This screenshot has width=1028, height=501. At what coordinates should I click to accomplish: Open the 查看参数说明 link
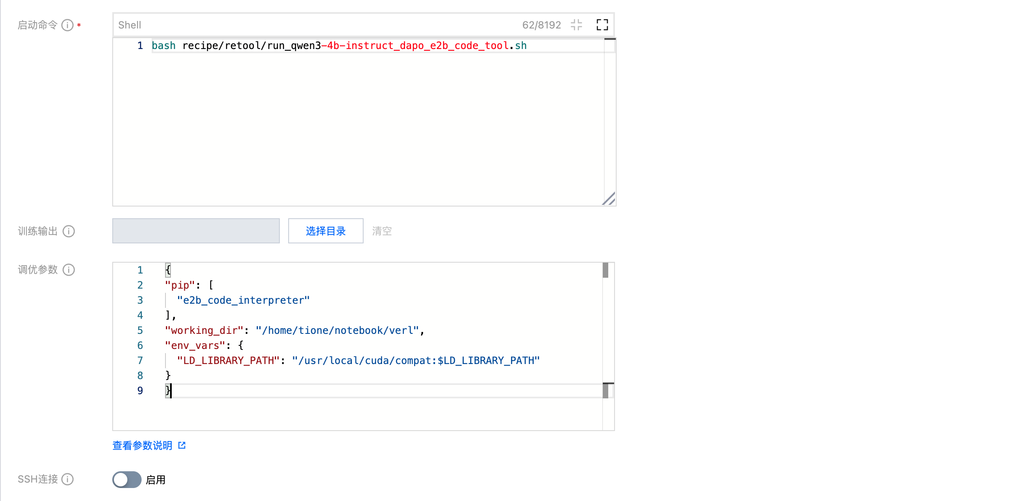point(142,445)
